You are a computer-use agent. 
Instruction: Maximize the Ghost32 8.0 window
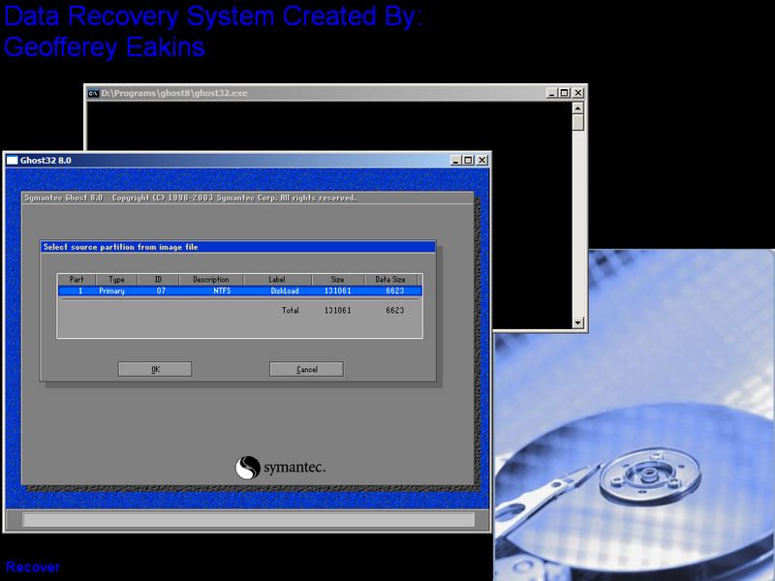coord(468,160)
